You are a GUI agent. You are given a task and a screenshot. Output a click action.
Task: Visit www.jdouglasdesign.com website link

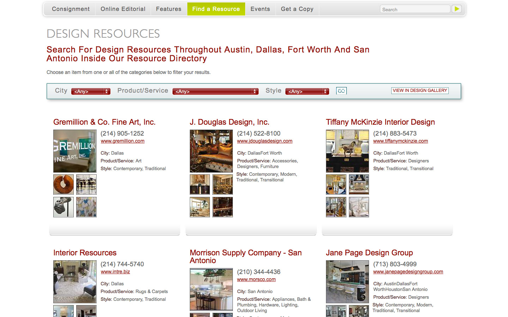[x=265, y=141]
